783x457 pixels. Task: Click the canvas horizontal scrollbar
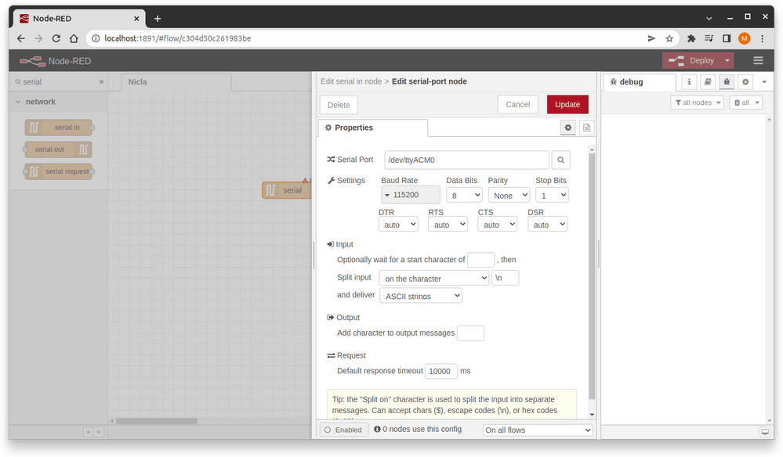[157, 421]
